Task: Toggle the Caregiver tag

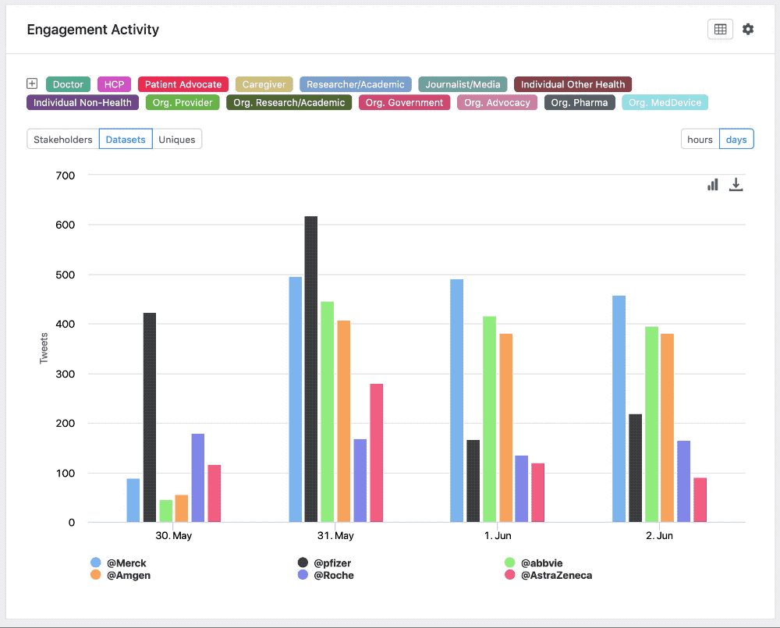Action: [264, 84]
